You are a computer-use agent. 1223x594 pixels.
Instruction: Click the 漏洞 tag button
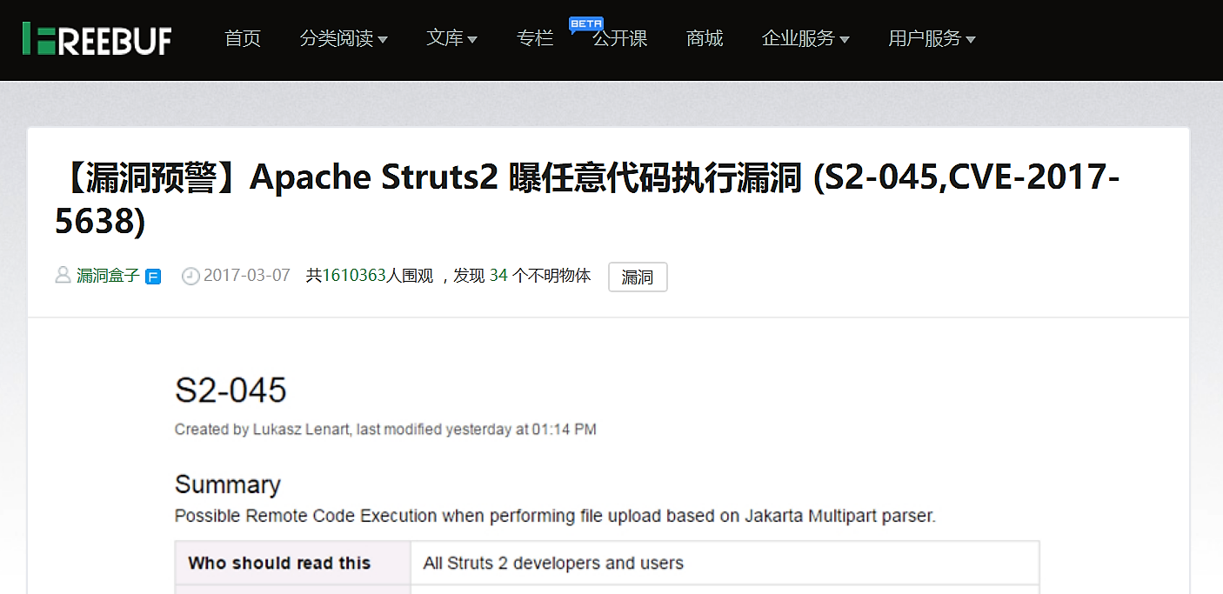point(638,277)
